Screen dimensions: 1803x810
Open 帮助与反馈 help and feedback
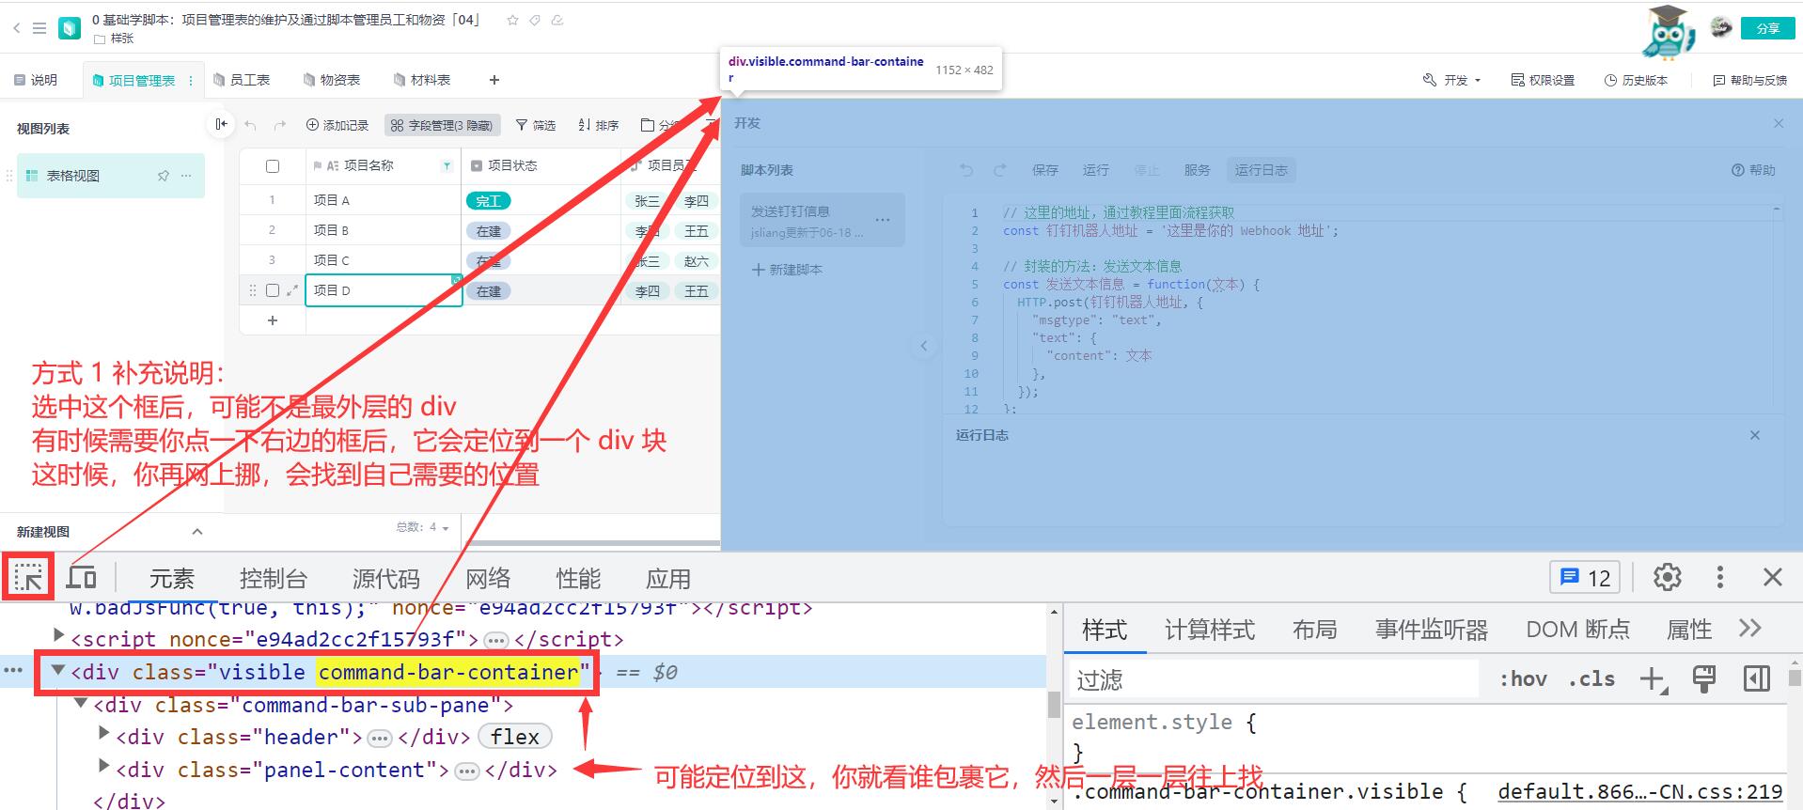click(1749, 80)
